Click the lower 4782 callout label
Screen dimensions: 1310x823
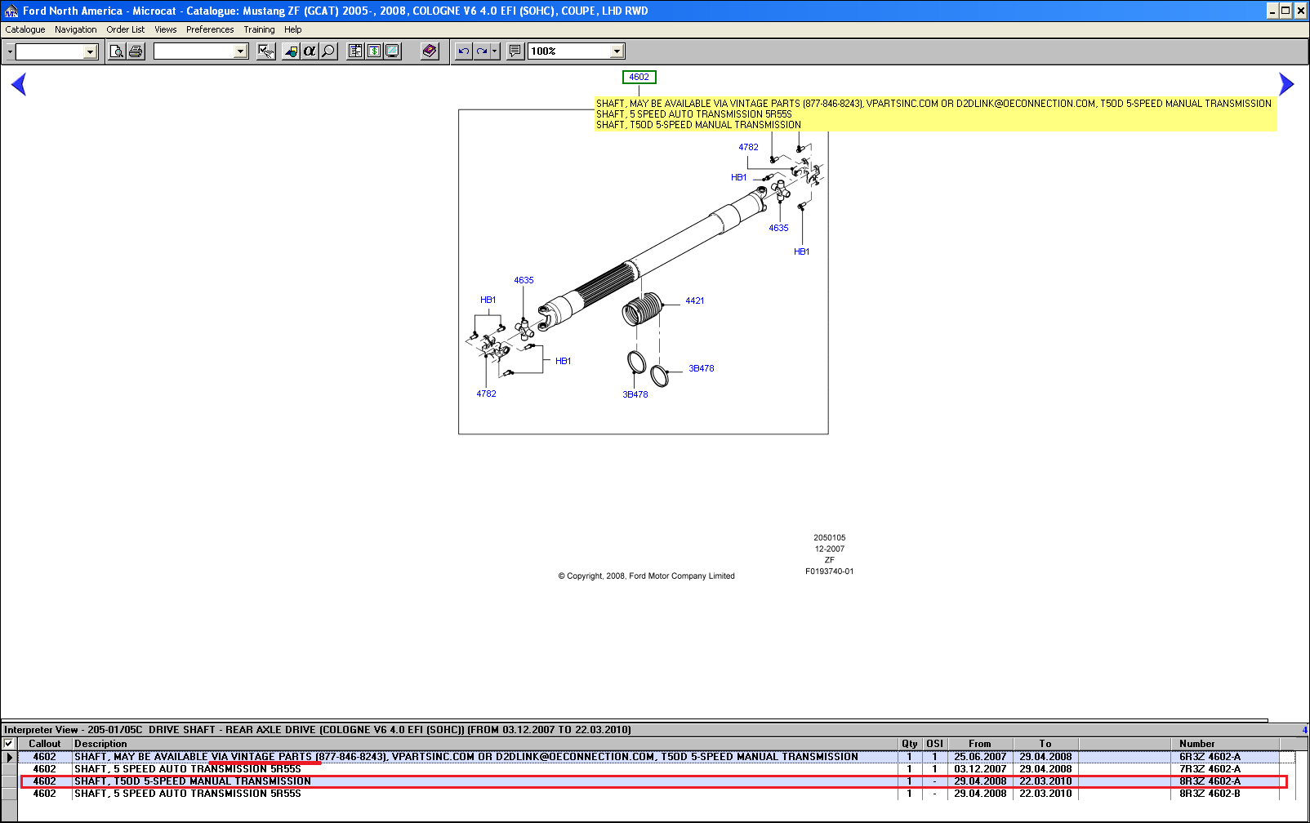tap(486, 394)
